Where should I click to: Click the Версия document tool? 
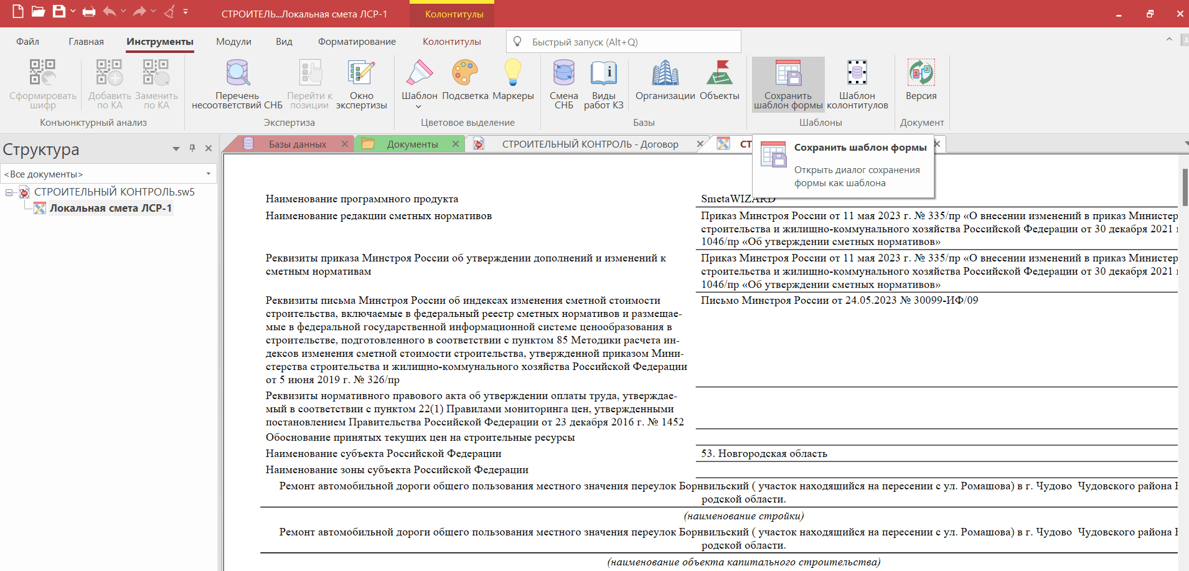(921, 79)
